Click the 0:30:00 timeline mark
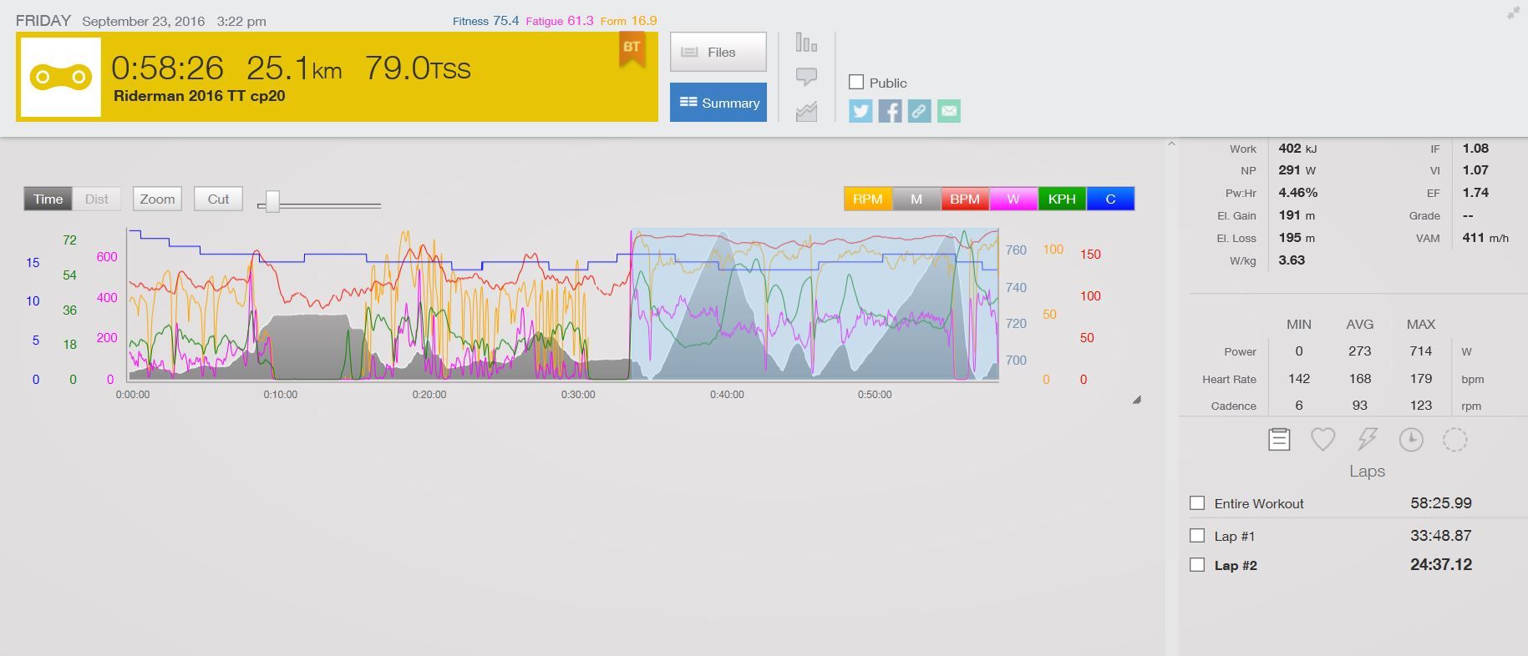1528x656 pixels. click(578, 395)
